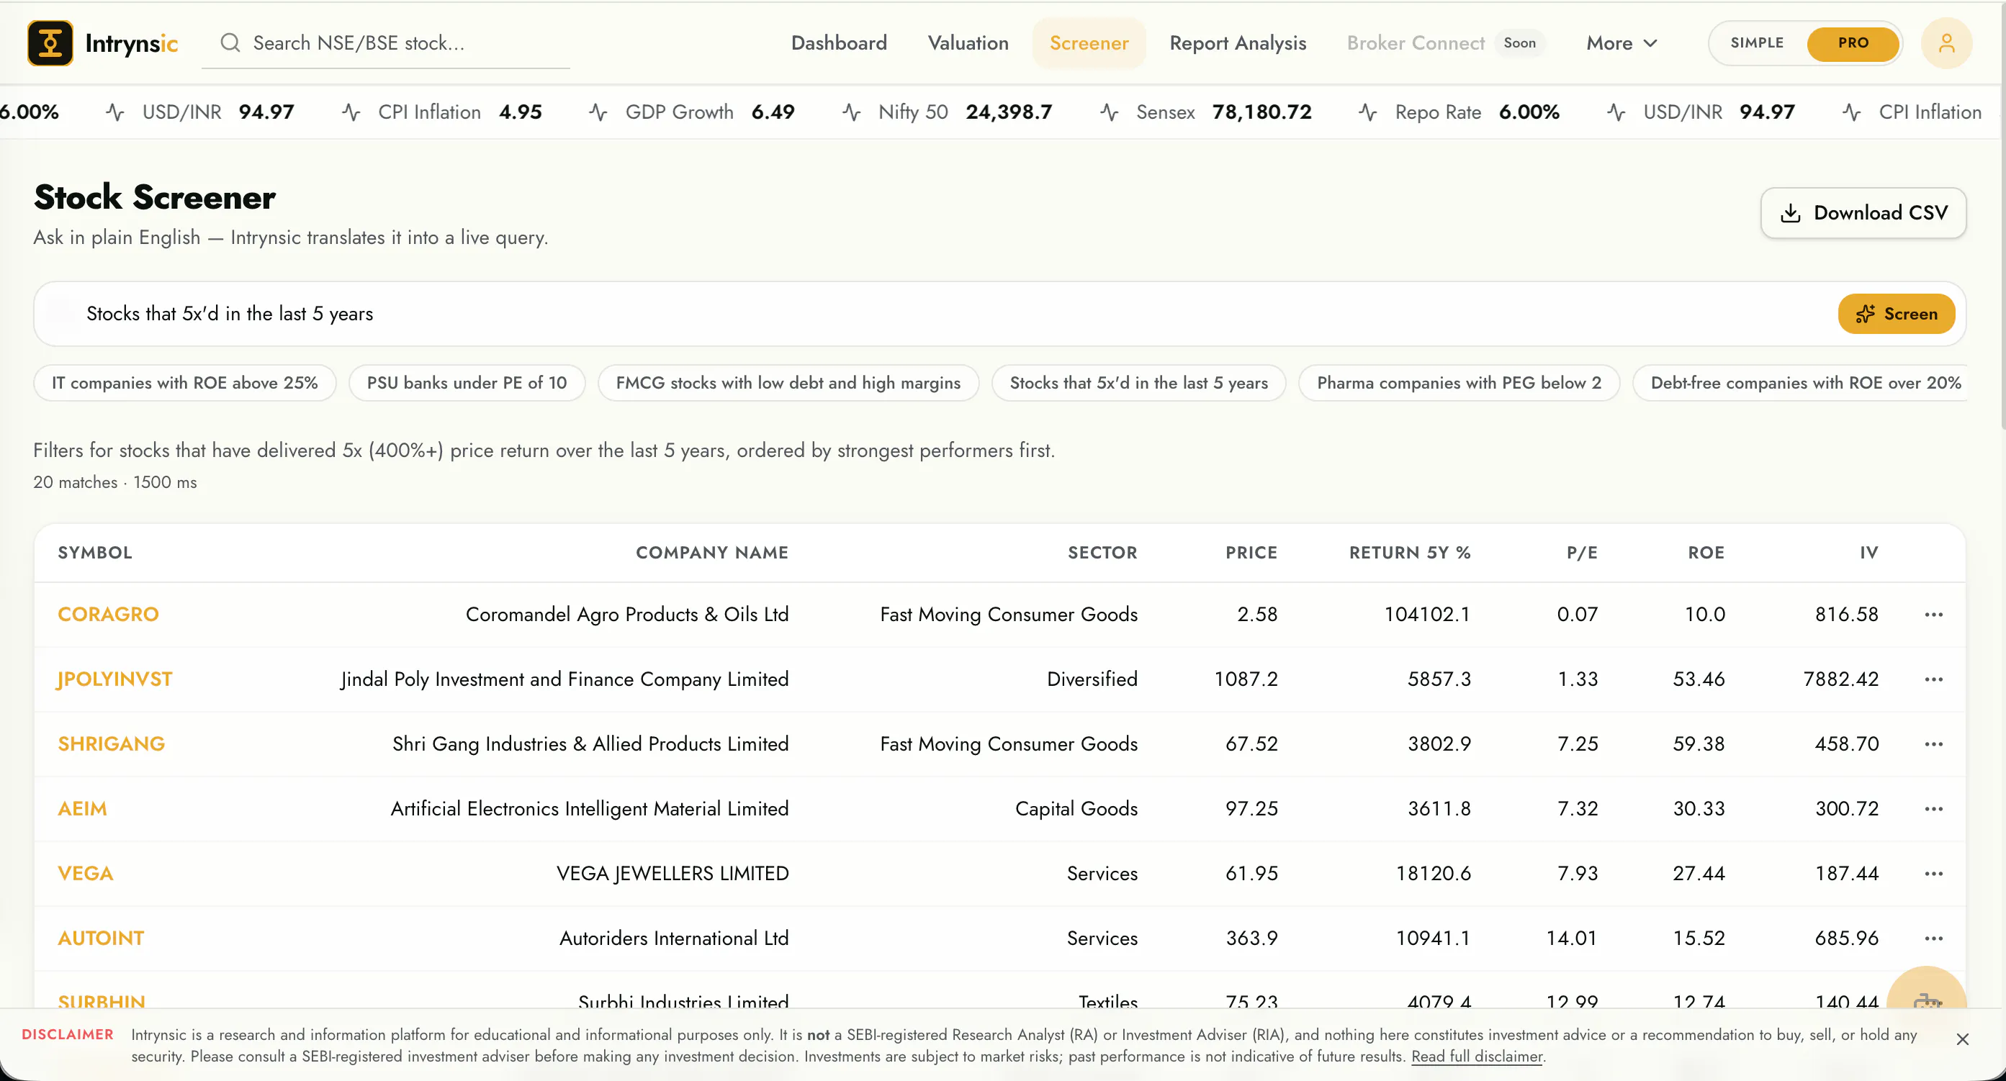This screenshot has width=2006, height=1081.
Task: Open row options for CORAGRO
Action: click(x=1933, y=615)
